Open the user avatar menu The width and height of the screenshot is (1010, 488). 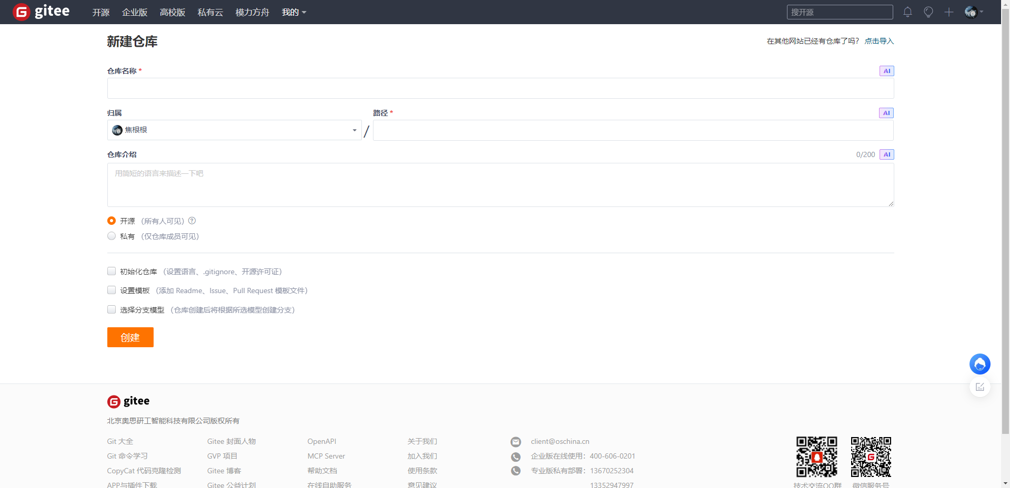pos(974,12)
